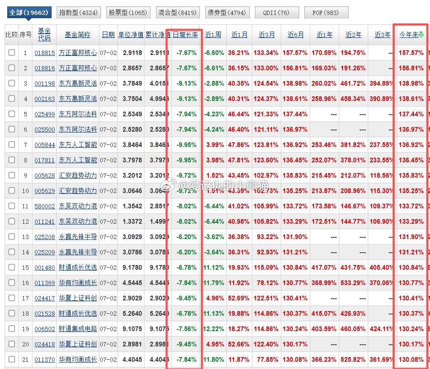Open 永赢先锋半导 in row 14
430x369 pixels.
point(78,252)
